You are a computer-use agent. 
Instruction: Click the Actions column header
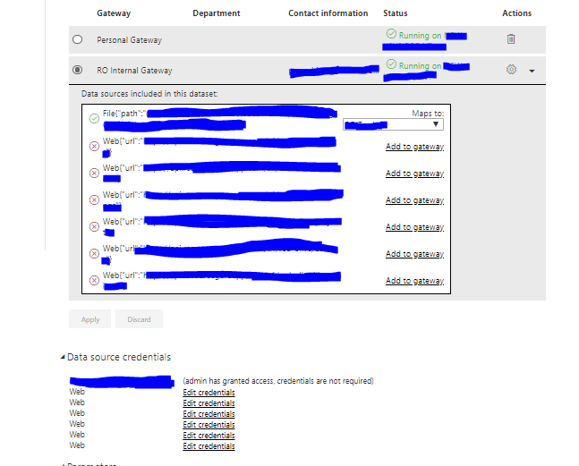(x=516, y=13)
